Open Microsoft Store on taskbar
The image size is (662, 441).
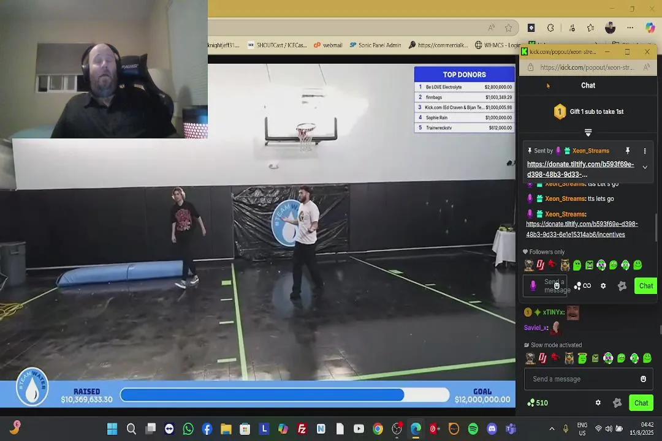(x=245, y=429)
